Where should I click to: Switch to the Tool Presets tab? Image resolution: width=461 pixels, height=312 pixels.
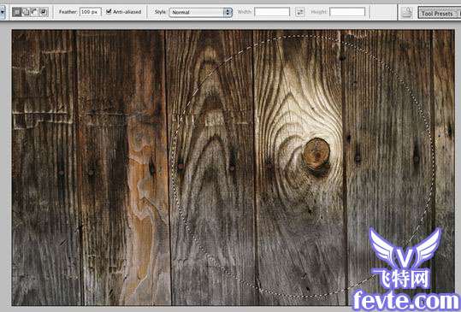tap(438, 13)
